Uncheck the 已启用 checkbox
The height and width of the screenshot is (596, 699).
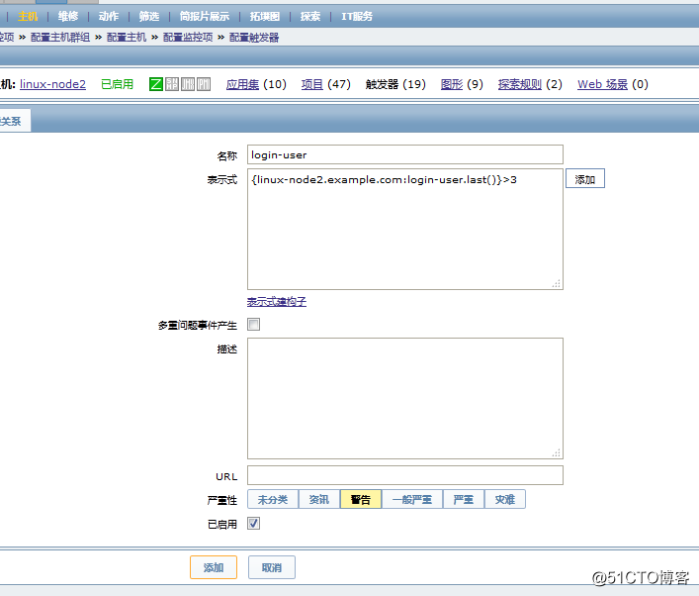click(x=254, y=523)
